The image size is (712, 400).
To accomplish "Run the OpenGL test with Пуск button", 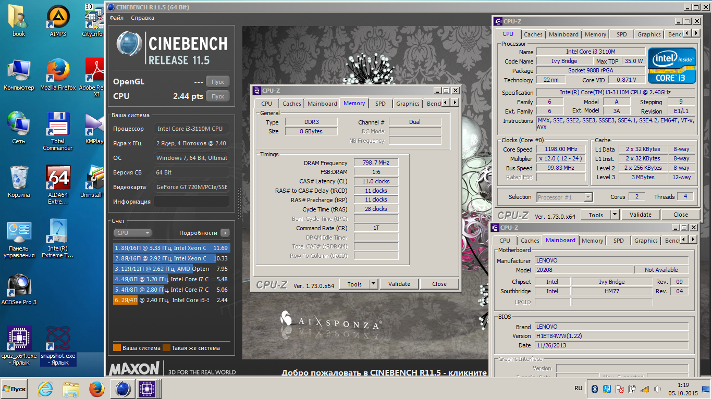I will [218, 82].
